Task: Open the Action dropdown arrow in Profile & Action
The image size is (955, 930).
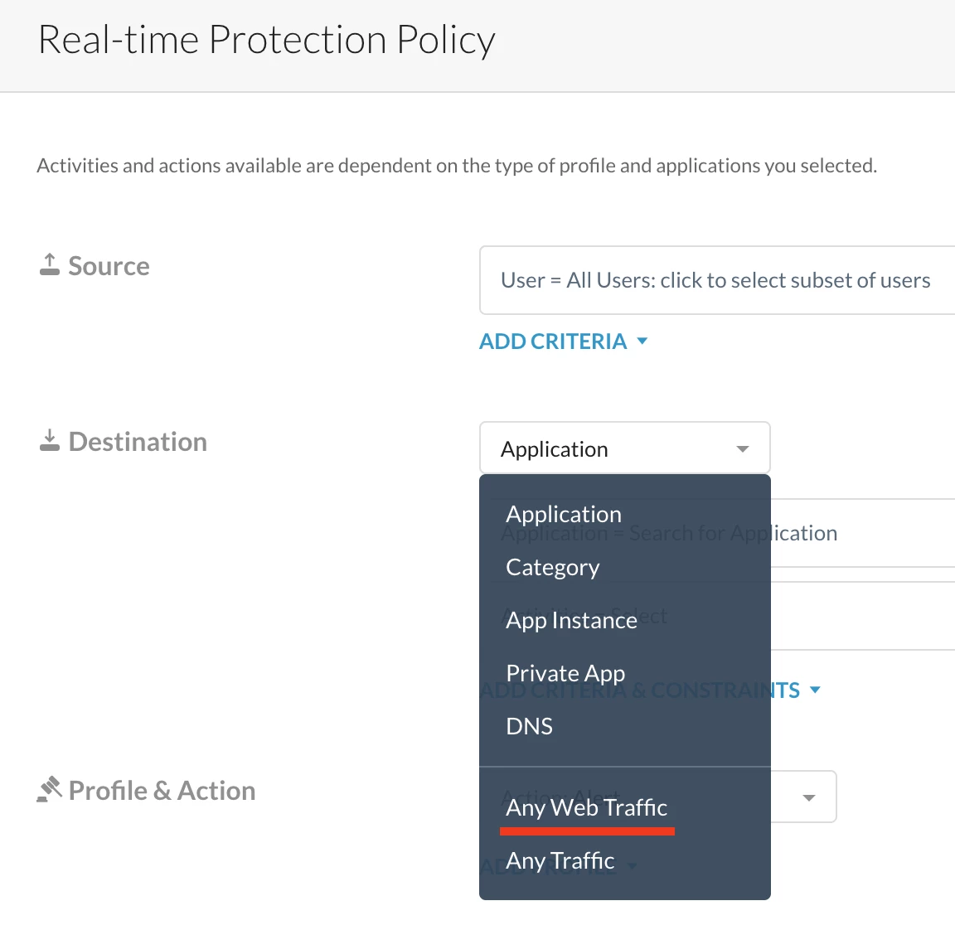Action: [x=809, y=797]
